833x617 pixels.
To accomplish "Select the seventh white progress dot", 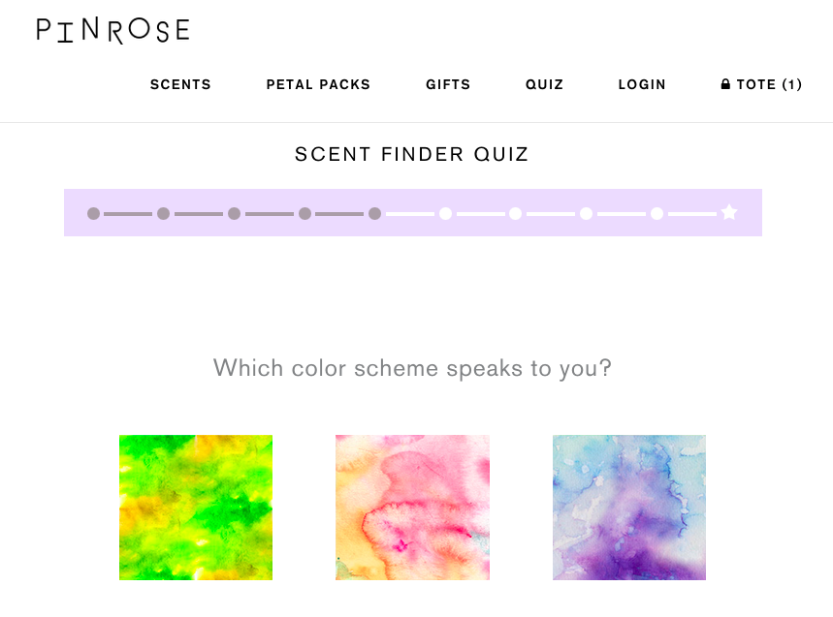I will tap(515, 213).
